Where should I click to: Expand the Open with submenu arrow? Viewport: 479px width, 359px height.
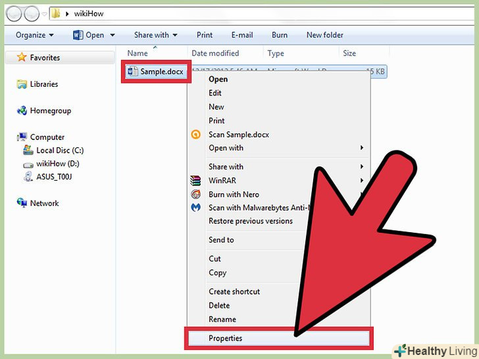click(362, 148)
